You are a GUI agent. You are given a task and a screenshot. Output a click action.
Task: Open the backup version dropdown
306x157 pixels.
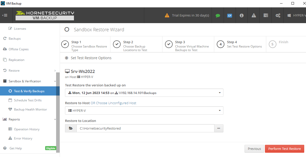[x=219, y=93]
